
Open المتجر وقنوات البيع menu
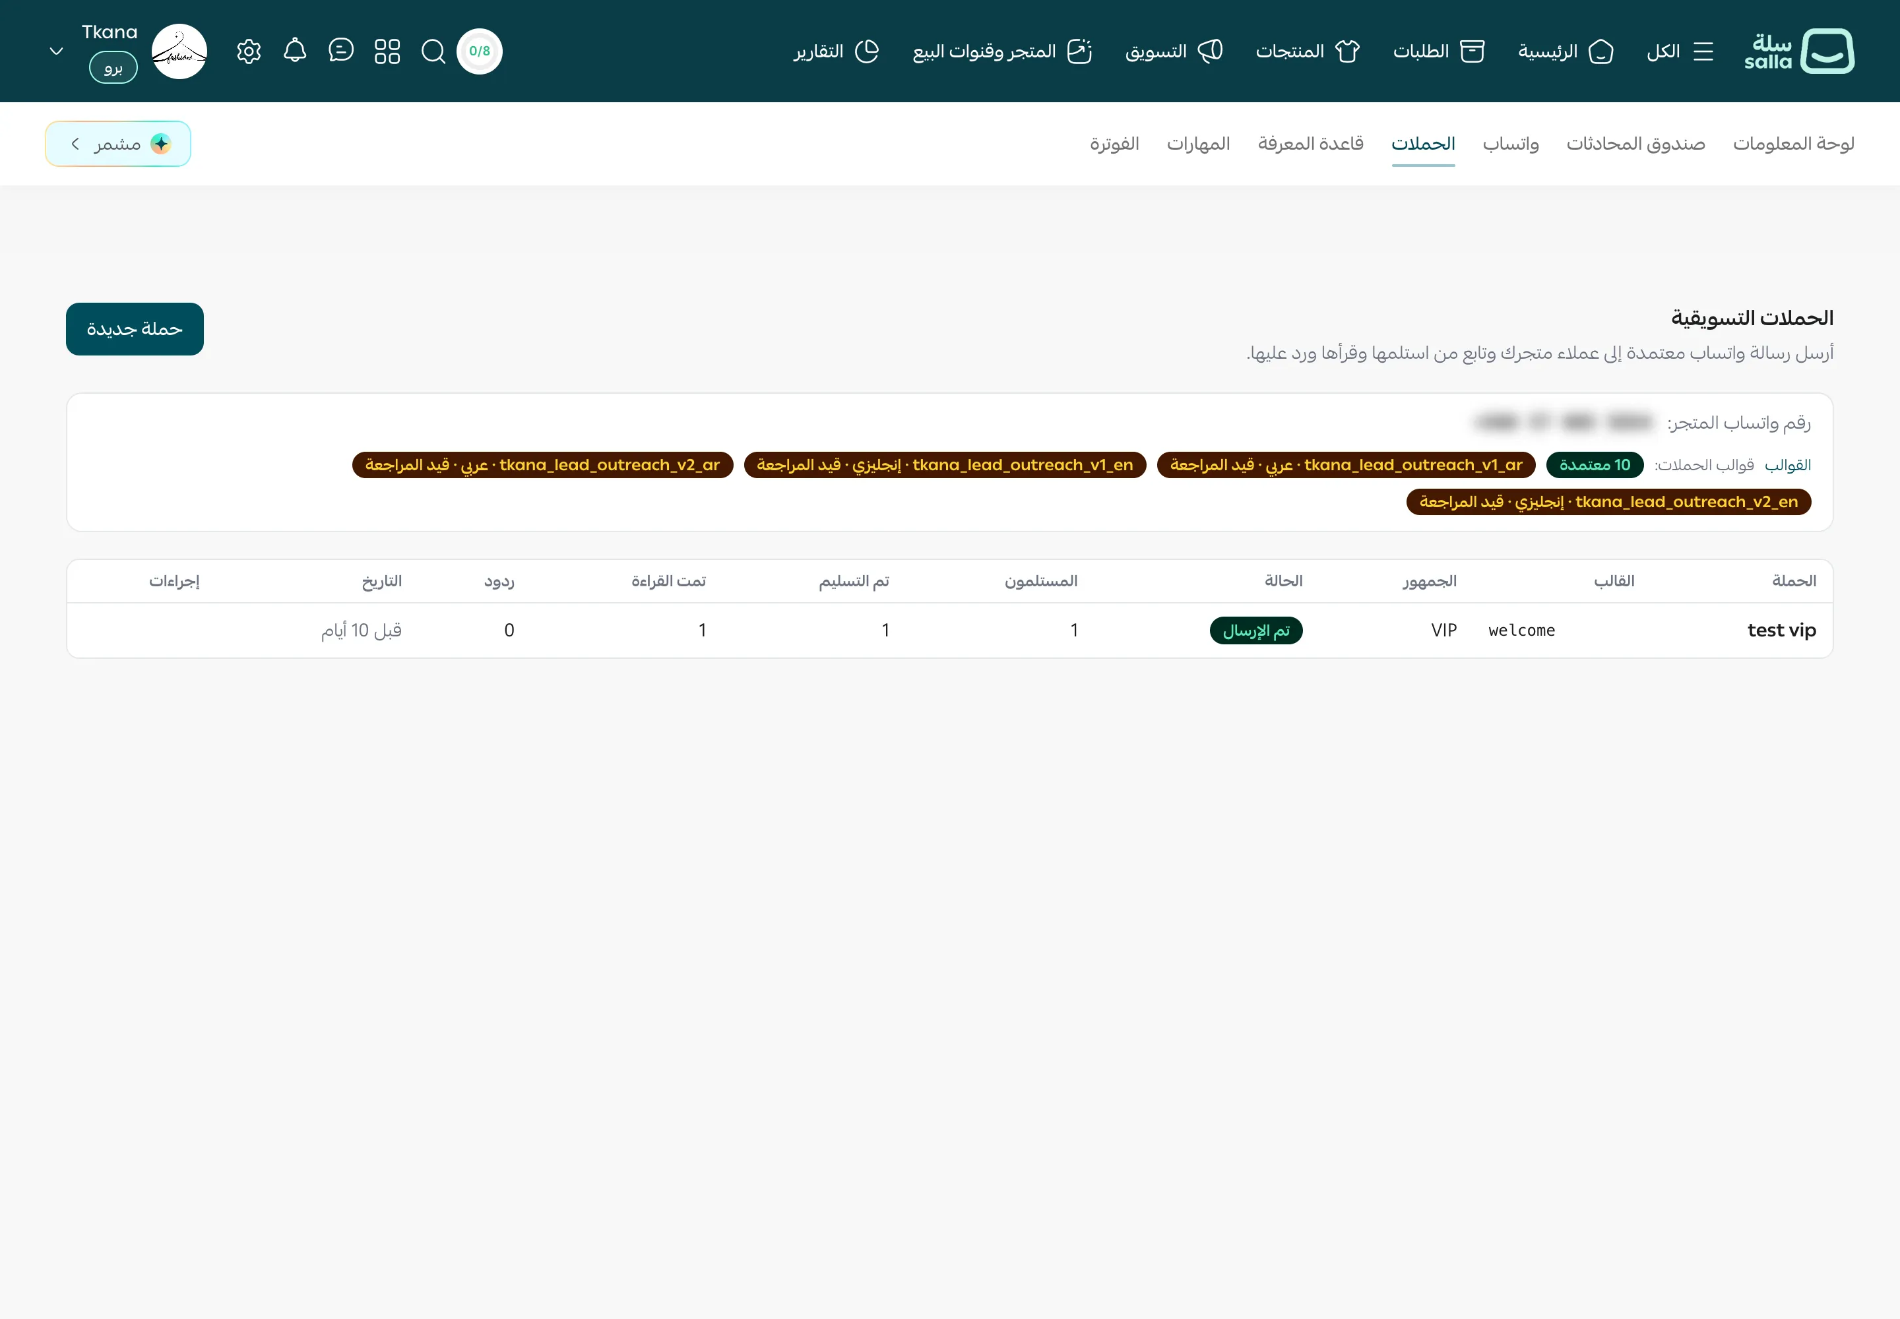click(x=1002, y=51)
